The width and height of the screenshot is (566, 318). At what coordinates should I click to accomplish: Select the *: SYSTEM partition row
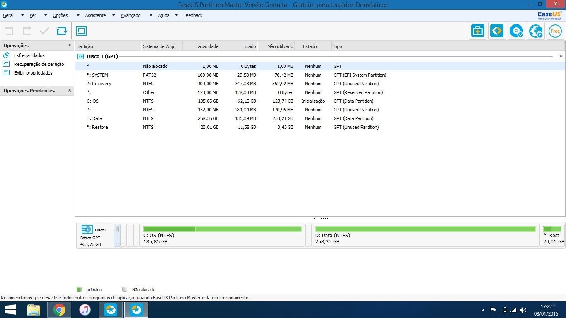pyautogui.click(x=320, y=75)
